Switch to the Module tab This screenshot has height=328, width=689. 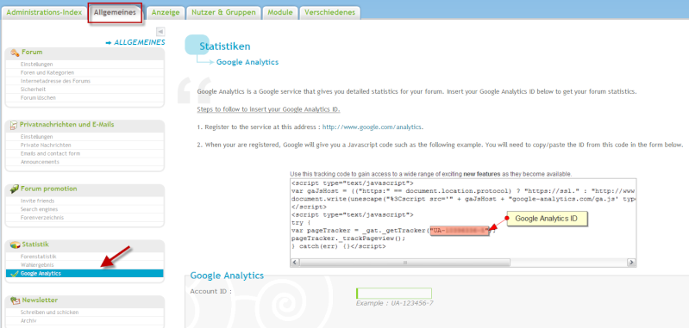tap(280, 12)
